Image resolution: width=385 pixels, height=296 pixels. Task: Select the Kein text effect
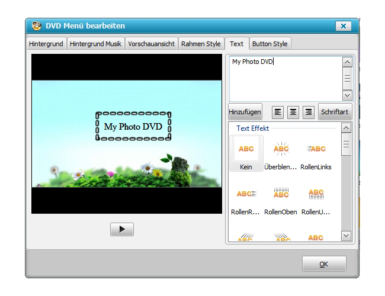(x=246, y=153)
